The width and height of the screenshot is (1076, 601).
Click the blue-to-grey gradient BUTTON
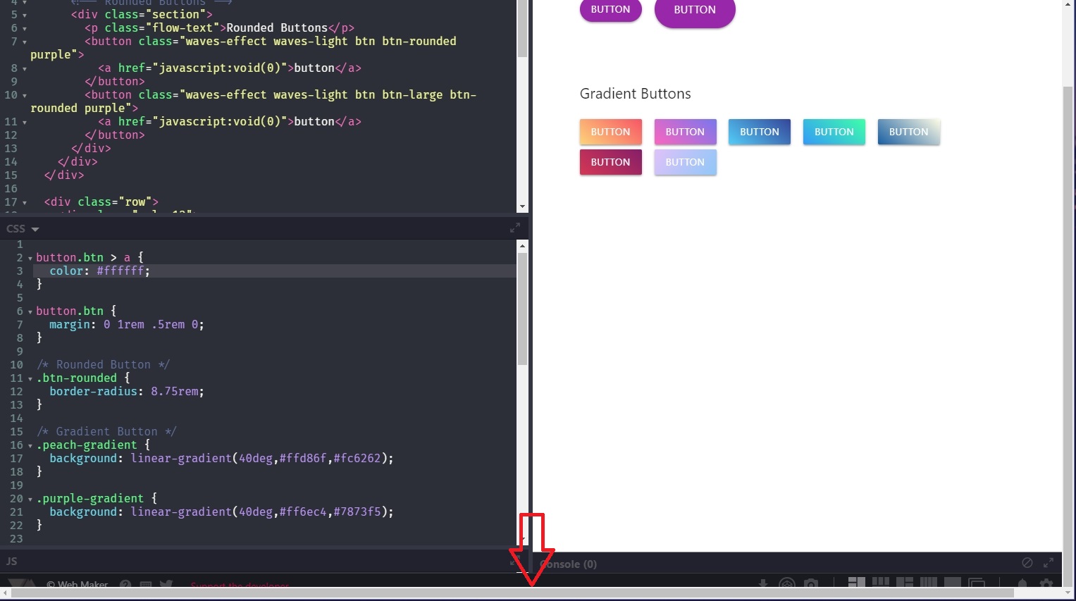[x=909, y=132]
